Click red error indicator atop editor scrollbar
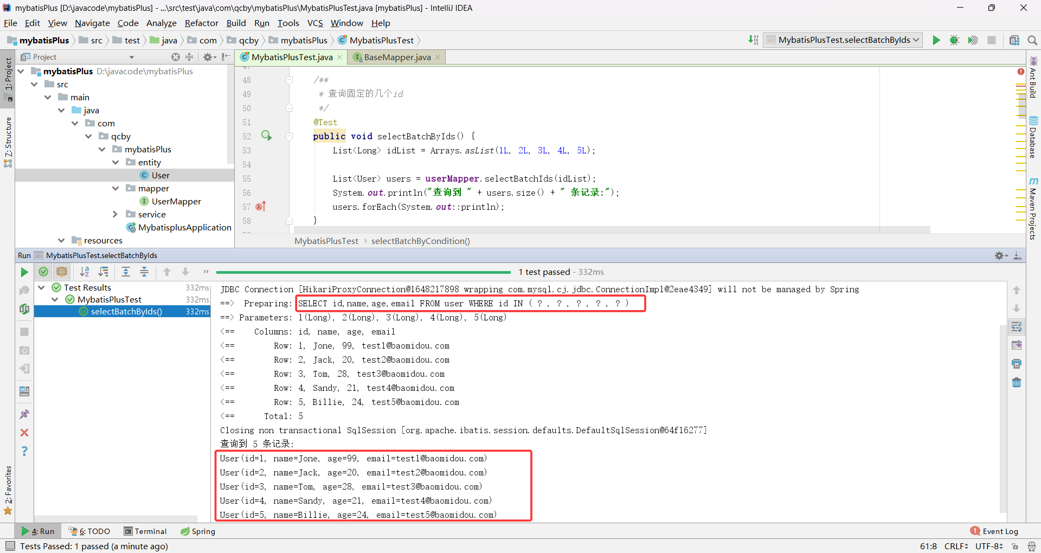 [x=1021, y=72]
